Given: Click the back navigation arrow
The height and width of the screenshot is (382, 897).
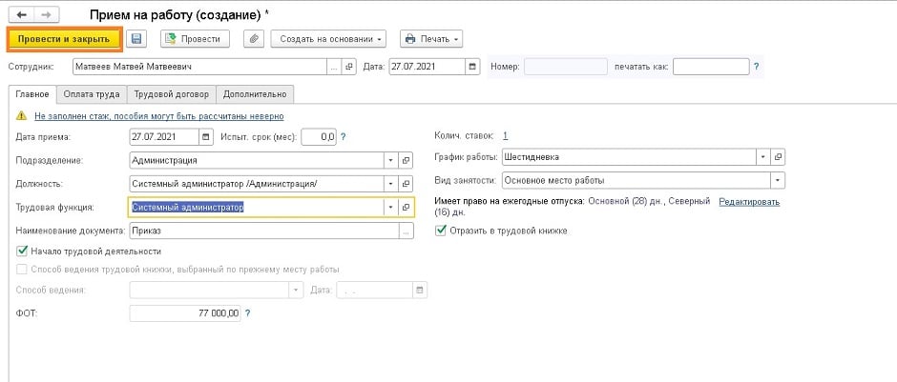Looking at the screenshot, I should tap(22, 16).
